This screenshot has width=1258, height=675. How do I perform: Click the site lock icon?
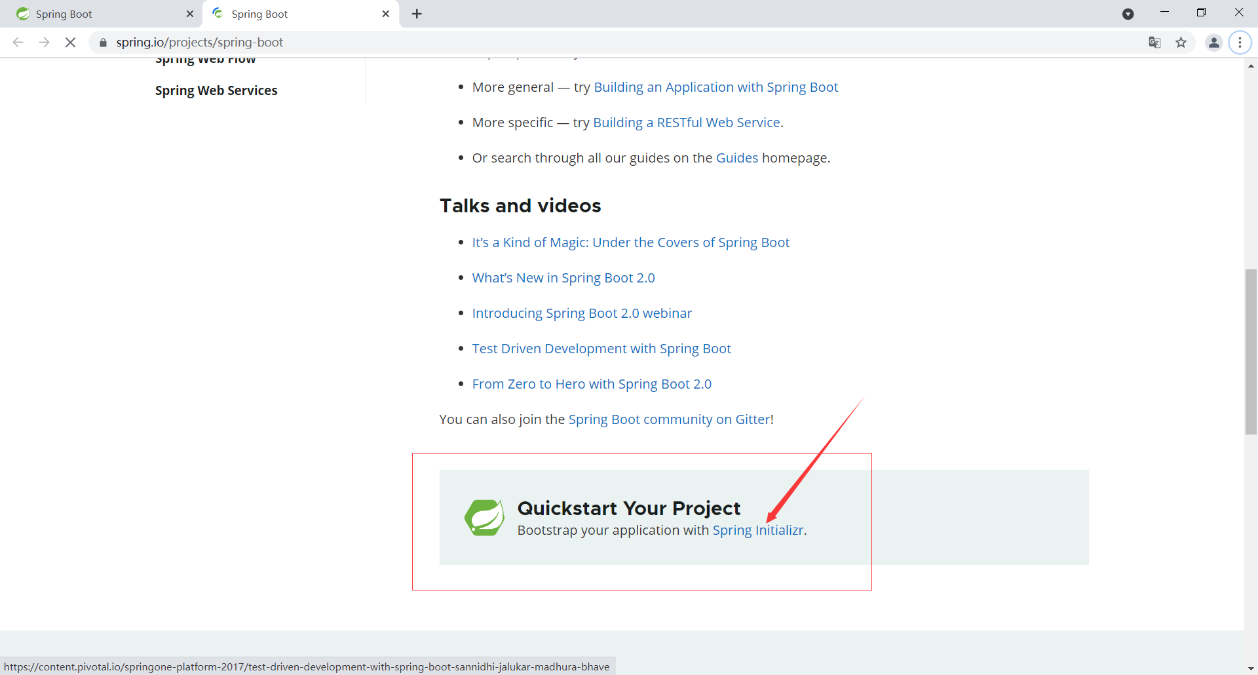(103, 43)
